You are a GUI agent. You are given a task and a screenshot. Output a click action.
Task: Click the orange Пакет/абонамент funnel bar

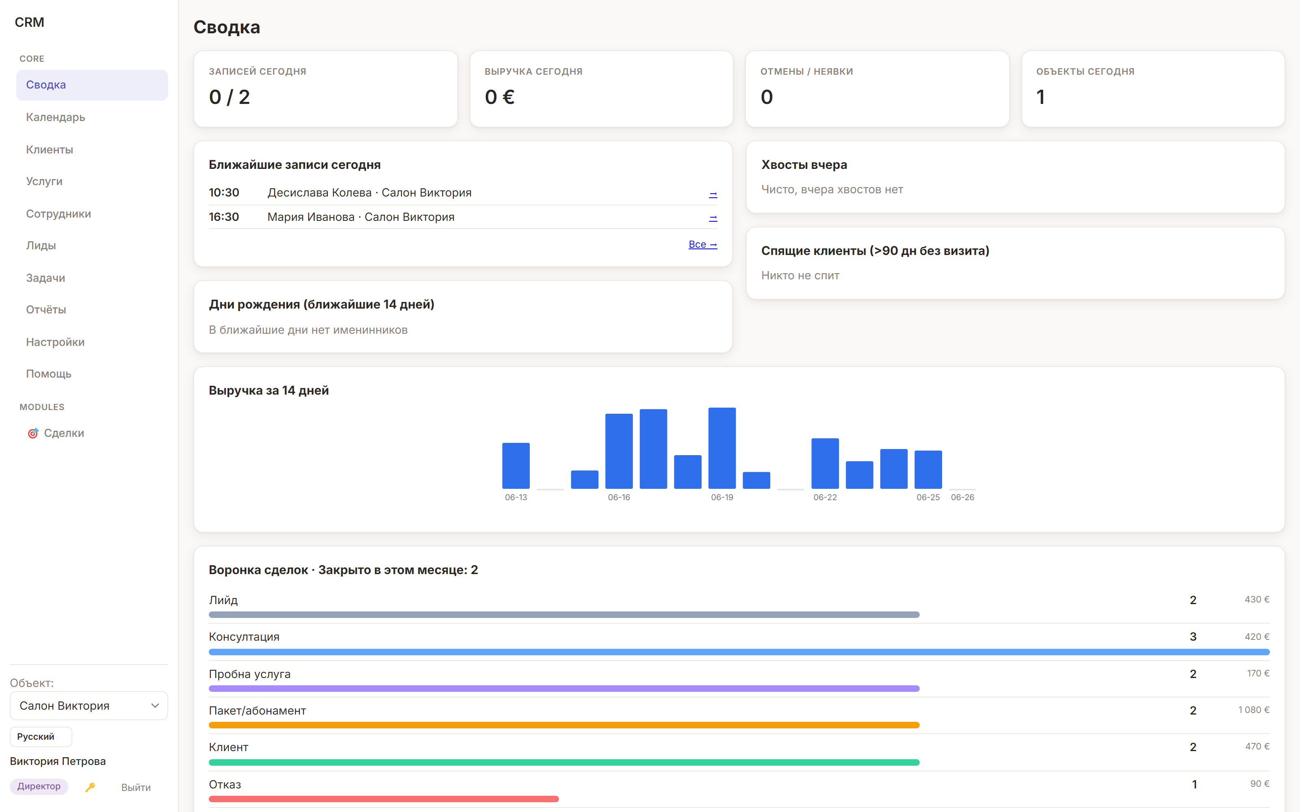[564, 725]
